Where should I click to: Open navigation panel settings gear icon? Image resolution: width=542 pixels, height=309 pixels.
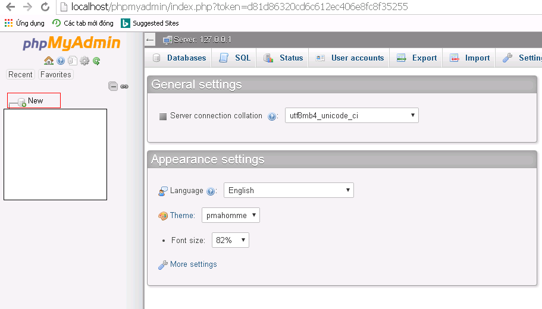coord(84,61)
